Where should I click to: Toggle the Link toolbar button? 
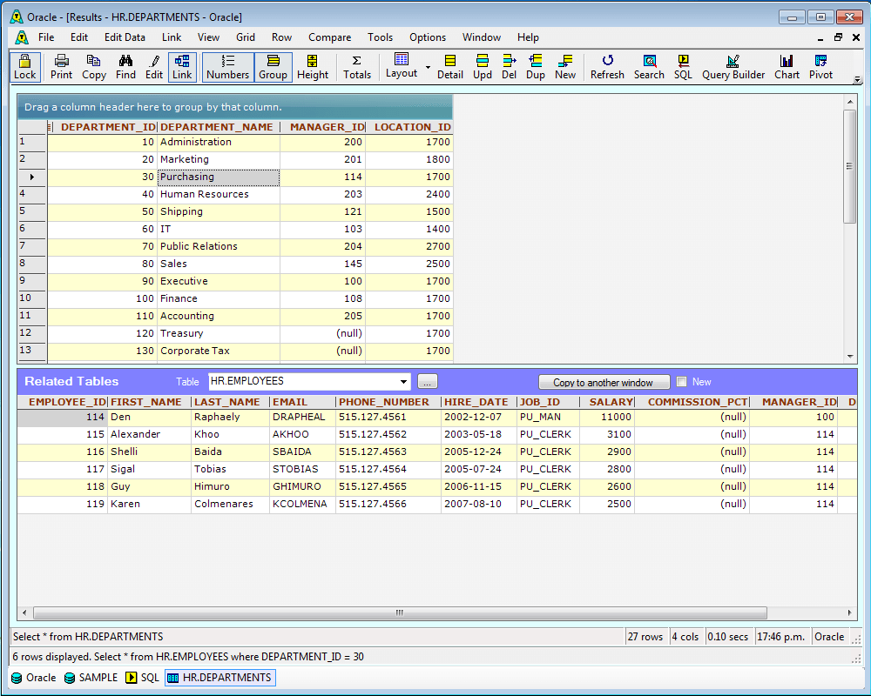182,67
